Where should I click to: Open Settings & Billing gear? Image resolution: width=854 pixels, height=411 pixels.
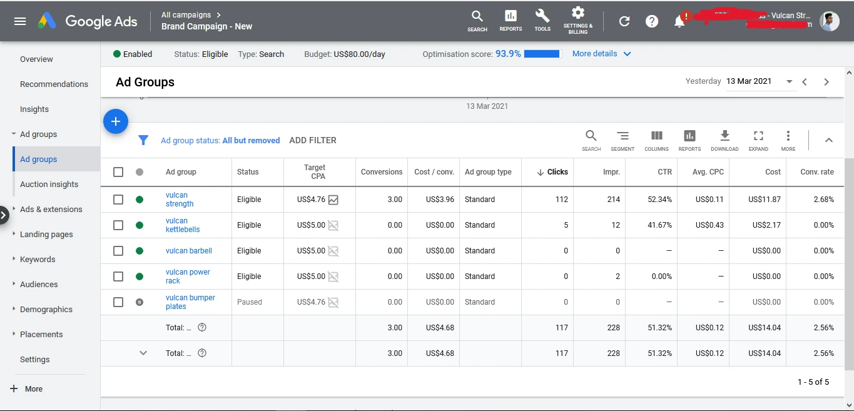tap(578, 21)
